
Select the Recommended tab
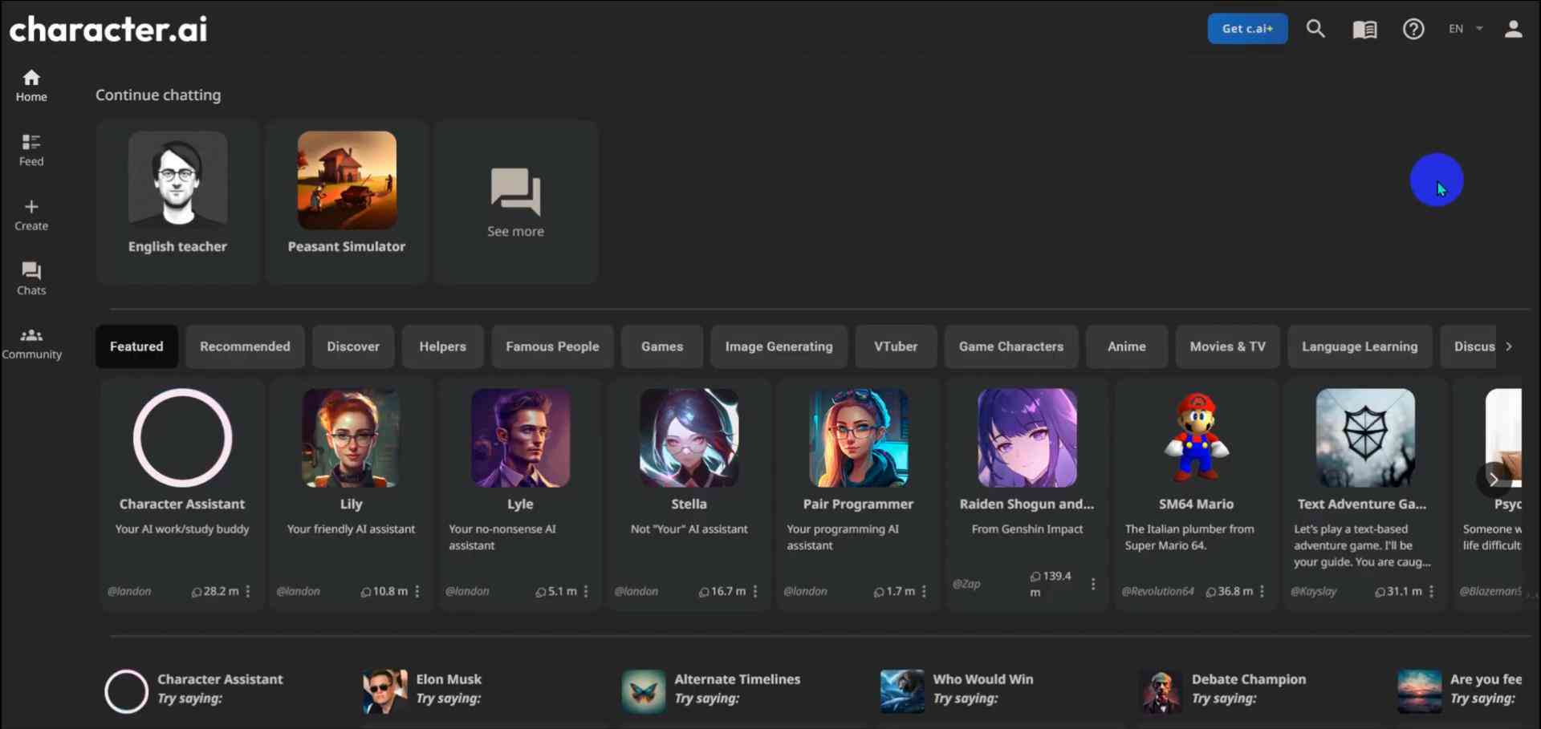(x=245, y=346)
